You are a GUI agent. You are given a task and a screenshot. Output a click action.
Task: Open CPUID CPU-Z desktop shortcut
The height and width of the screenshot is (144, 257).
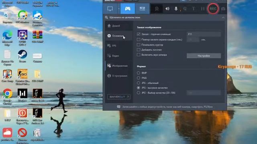click(22, 38)
